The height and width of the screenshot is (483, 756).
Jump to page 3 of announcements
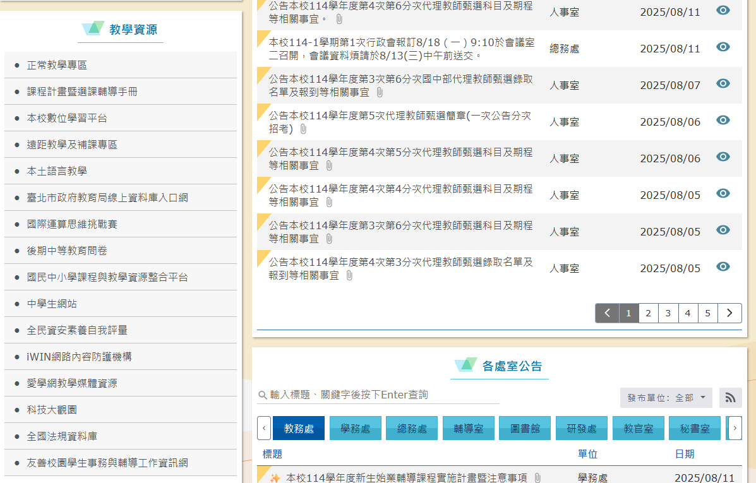pos(668,313)
